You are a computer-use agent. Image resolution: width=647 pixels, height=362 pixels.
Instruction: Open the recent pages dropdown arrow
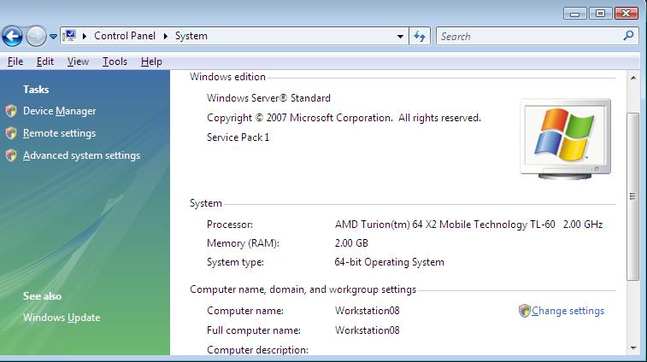click(53, 36)
